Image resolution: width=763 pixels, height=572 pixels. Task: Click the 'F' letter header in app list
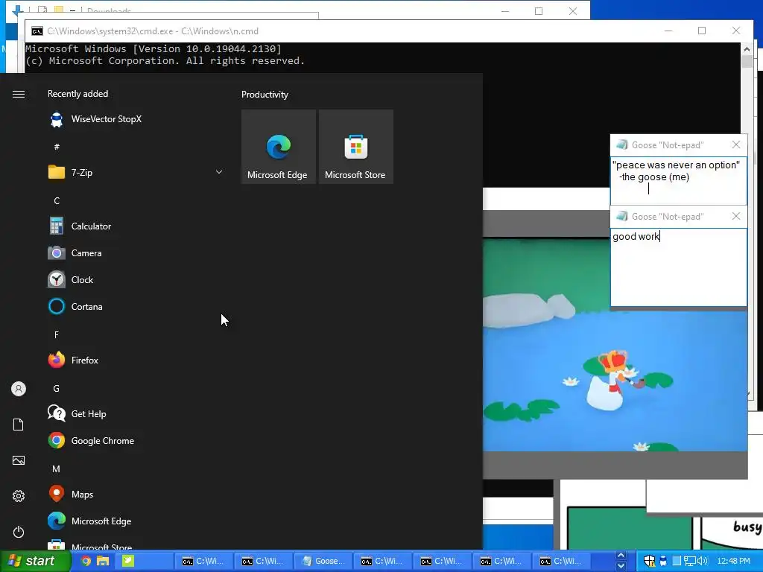point(57,334)
